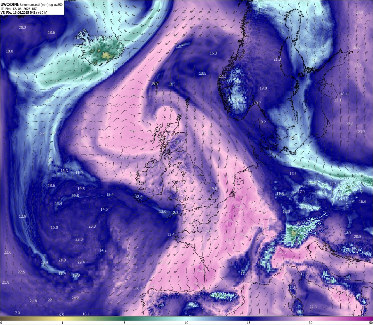
Task: Click the map value '10.6'
Action: coord(49,160)
